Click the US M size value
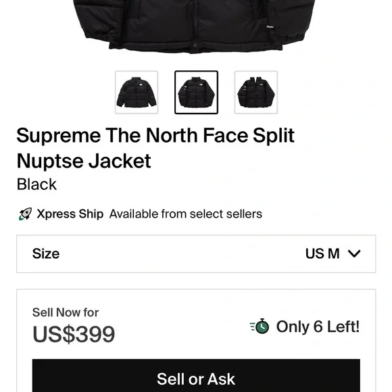This screenshot has width=392, height=392. click(322, 253)
